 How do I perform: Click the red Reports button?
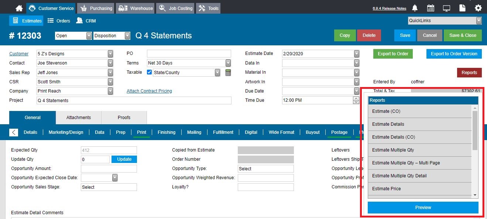click(x=469, y=73)
